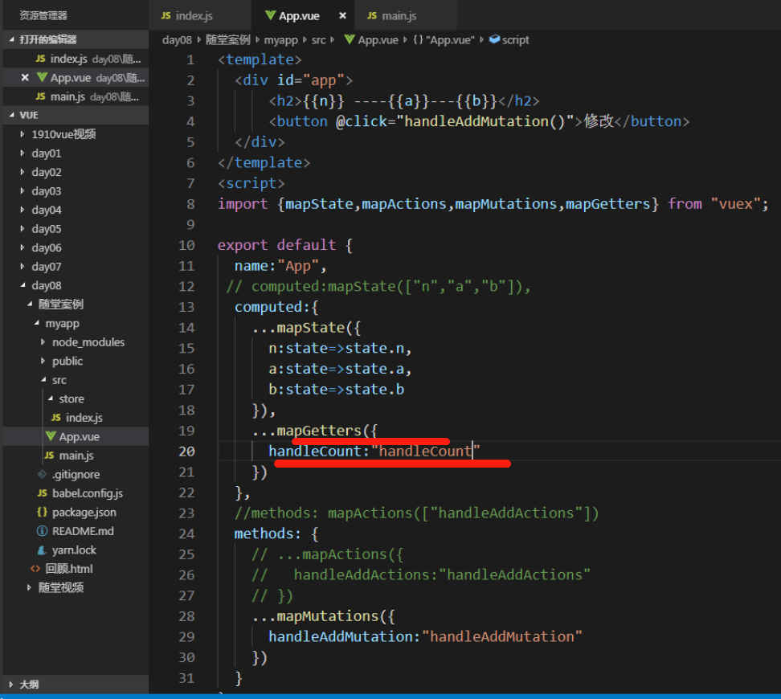Image resolution: width=781 pixels, height=699 pixels.
Task: Open main.js in the open editors list
Action: point(76,96)
